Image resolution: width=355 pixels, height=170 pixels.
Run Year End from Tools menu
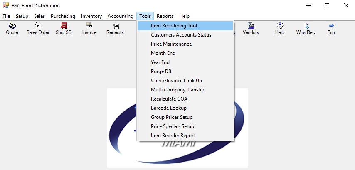185,62
